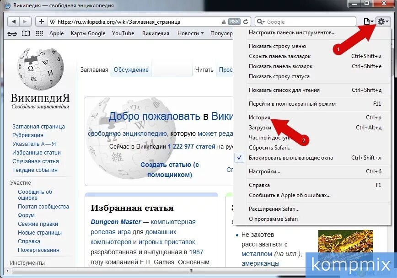This screenshot has height=278, width=397.
Task: Click the Пожертвования link
Action: (38, 250)
